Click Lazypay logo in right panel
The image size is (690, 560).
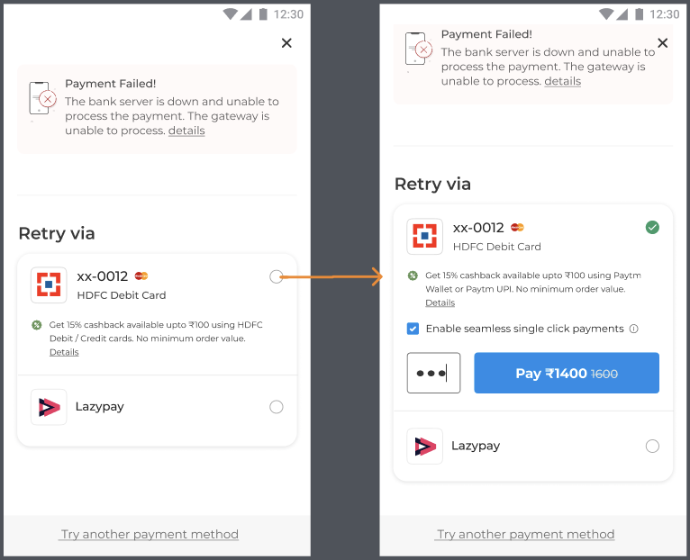(424, 446)
